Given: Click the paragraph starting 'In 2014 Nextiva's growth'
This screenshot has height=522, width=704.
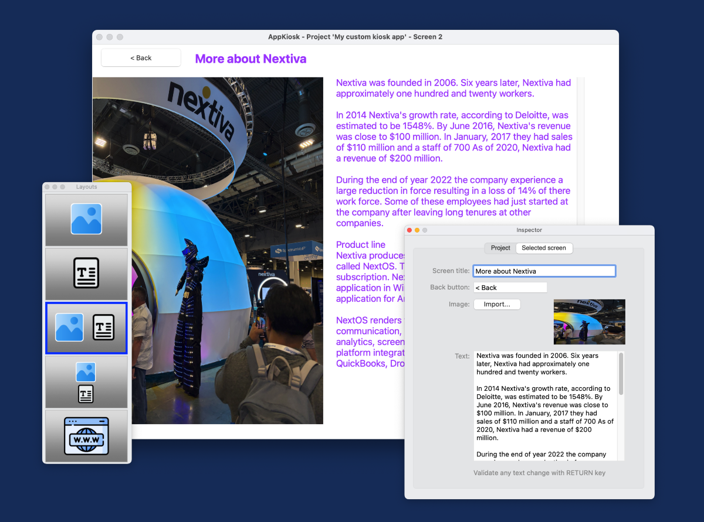Looking at the screenshot, I should pyautogui.click(x=454, y=137).
